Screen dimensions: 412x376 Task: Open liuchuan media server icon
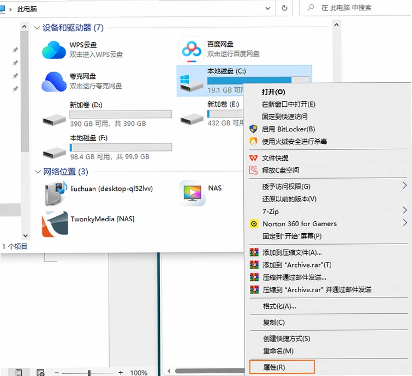coord(56,193)
